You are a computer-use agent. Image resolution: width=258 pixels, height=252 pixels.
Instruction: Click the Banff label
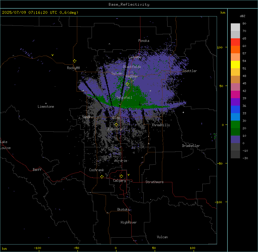[37, 170]
